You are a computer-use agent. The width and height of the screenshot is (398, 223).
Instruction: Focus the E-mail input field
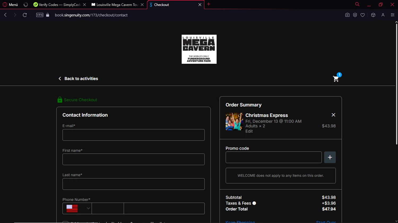tap(133, 135)
